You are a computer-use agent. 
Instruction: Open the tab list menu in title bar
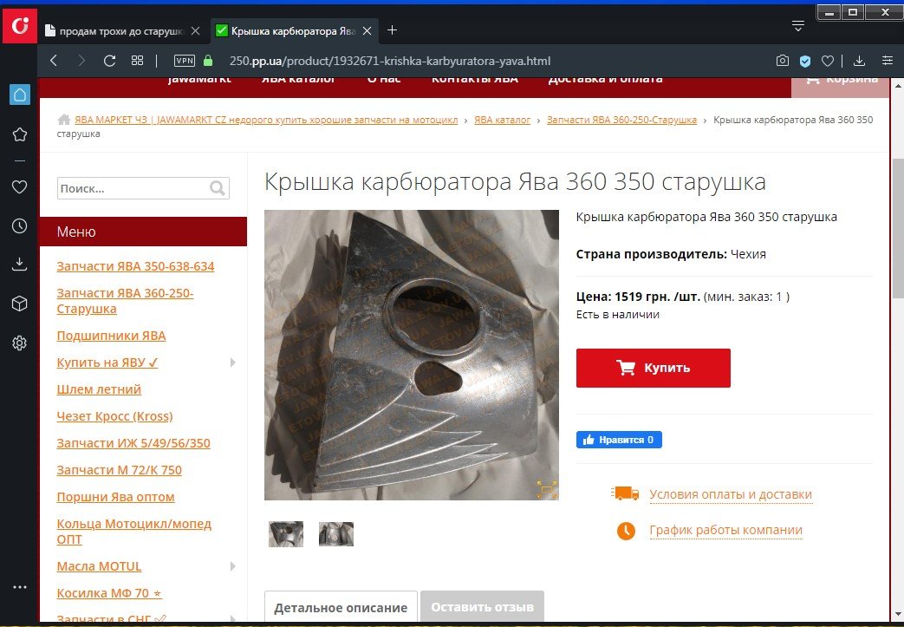(x=798, y=26)
